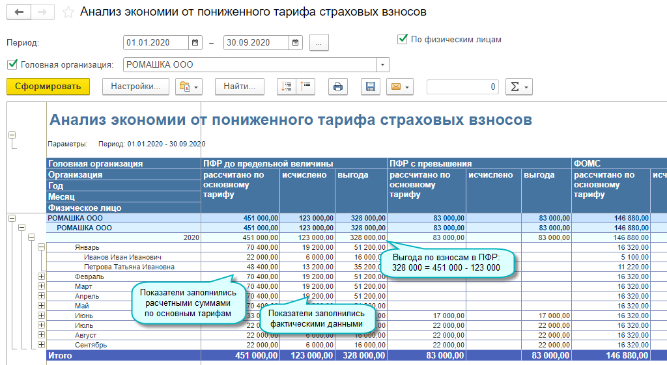Screen dimensions: 667x365
Task: Expand the Февраль month row
Action: [x=41, y=277]
